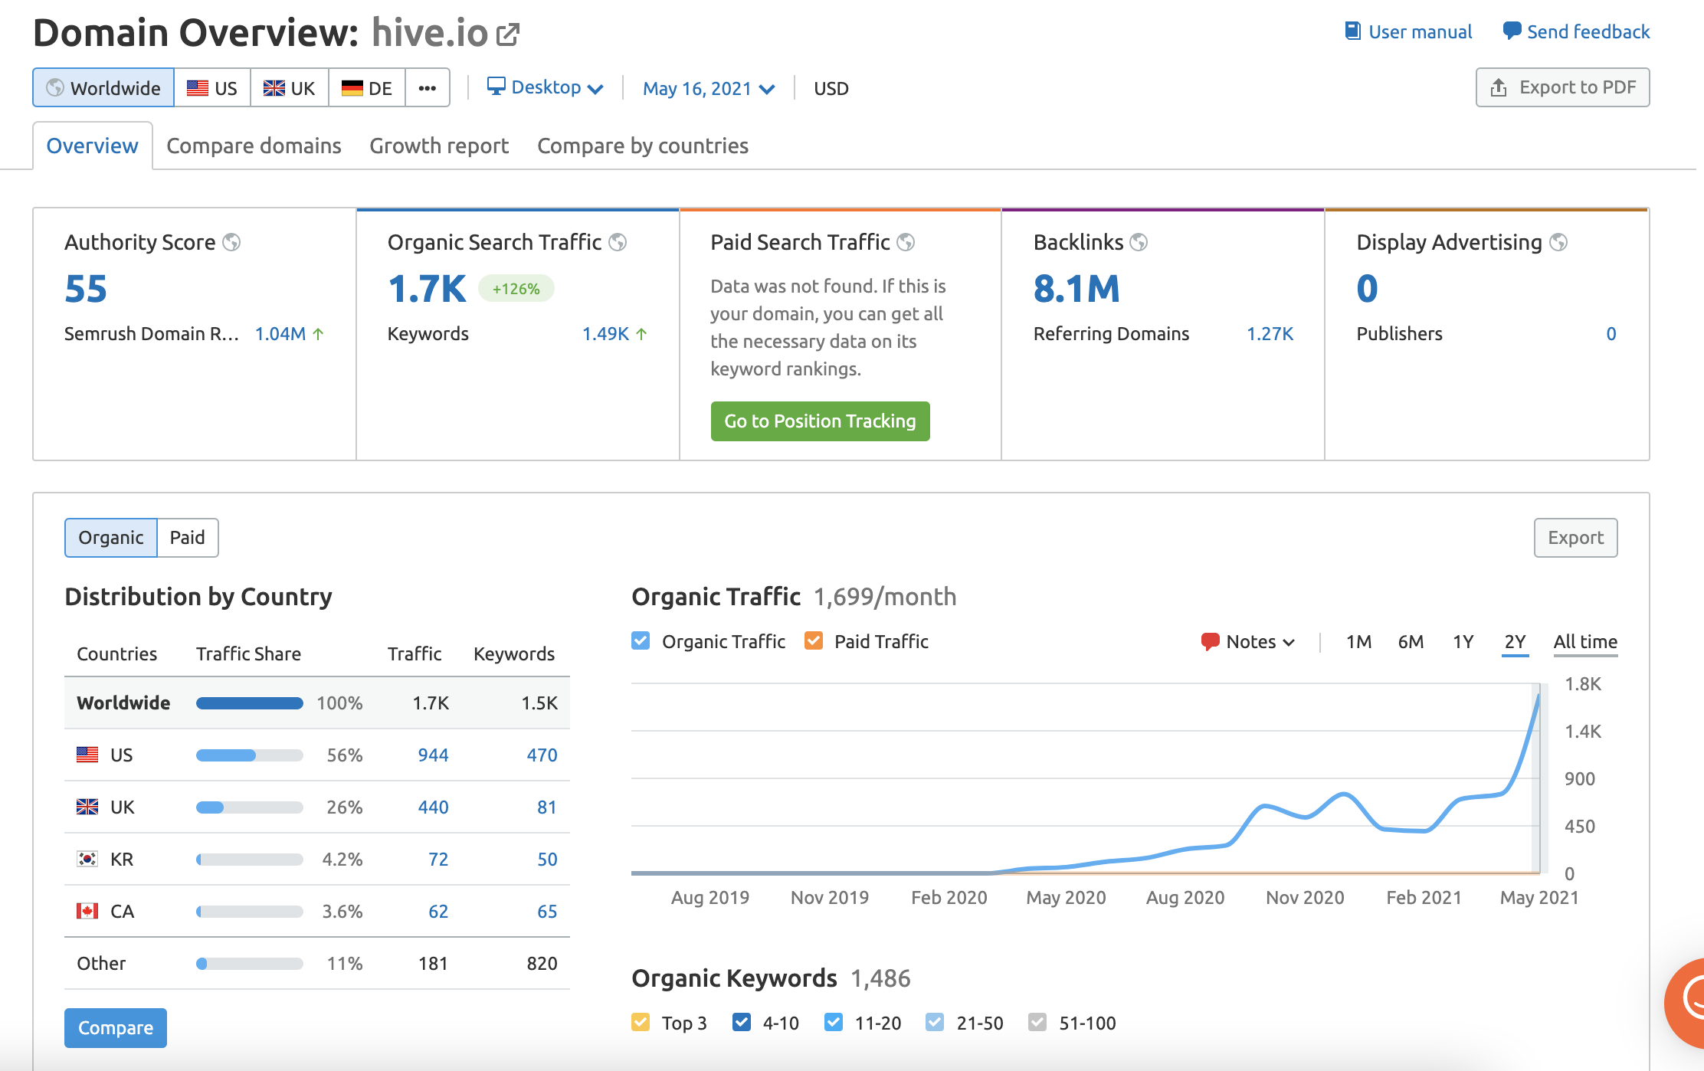Image resolution: width=1704 pixels, height=1071 pixels.
Task: Open US traffic value 944
Action: (433, 755)
